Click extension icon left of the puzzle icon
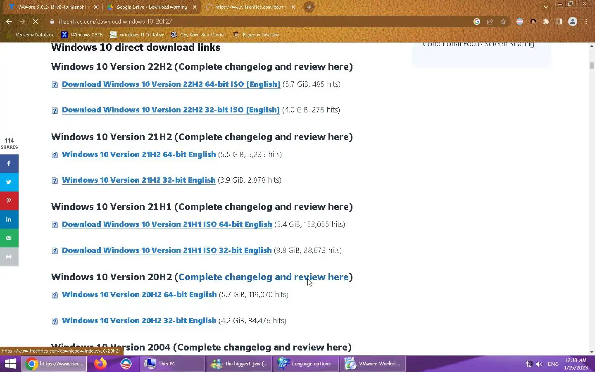The width and height of the screenshot is (595, 372). (533, 21)
